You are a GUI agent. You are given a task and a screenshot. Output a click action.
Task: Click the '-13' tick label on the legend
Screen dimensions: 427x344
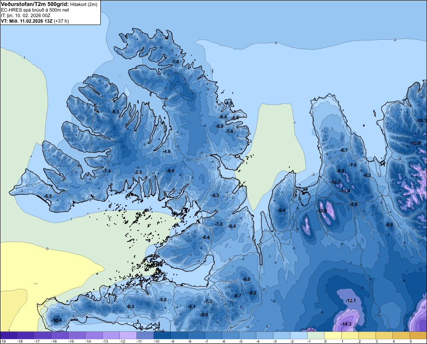pyautogui.click(x=105, y=341)
